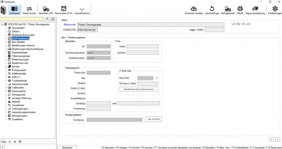Select Bestellungen Historie in the tree
The height and width of the screenshot is (149, 282).
(23, 45)
